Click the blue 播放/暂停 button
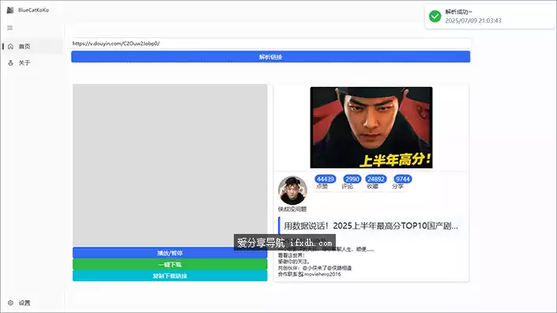The height and width of the screenshot is (313, 557). (170, 253)
